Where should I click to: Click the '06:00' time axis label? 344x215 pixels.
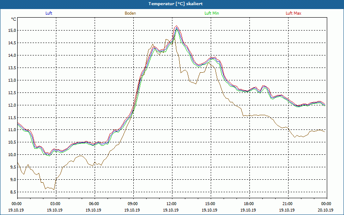95,204
